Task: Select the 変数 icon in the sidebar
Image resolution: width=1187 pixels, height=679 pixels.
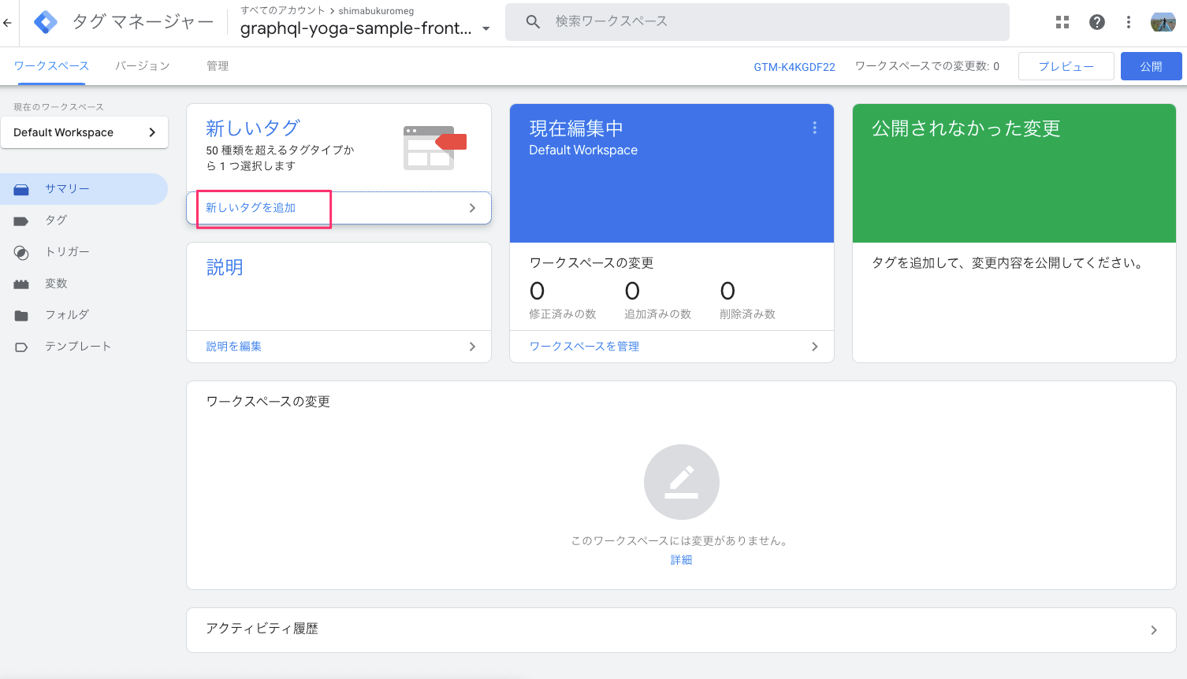Action: (22, 283)
